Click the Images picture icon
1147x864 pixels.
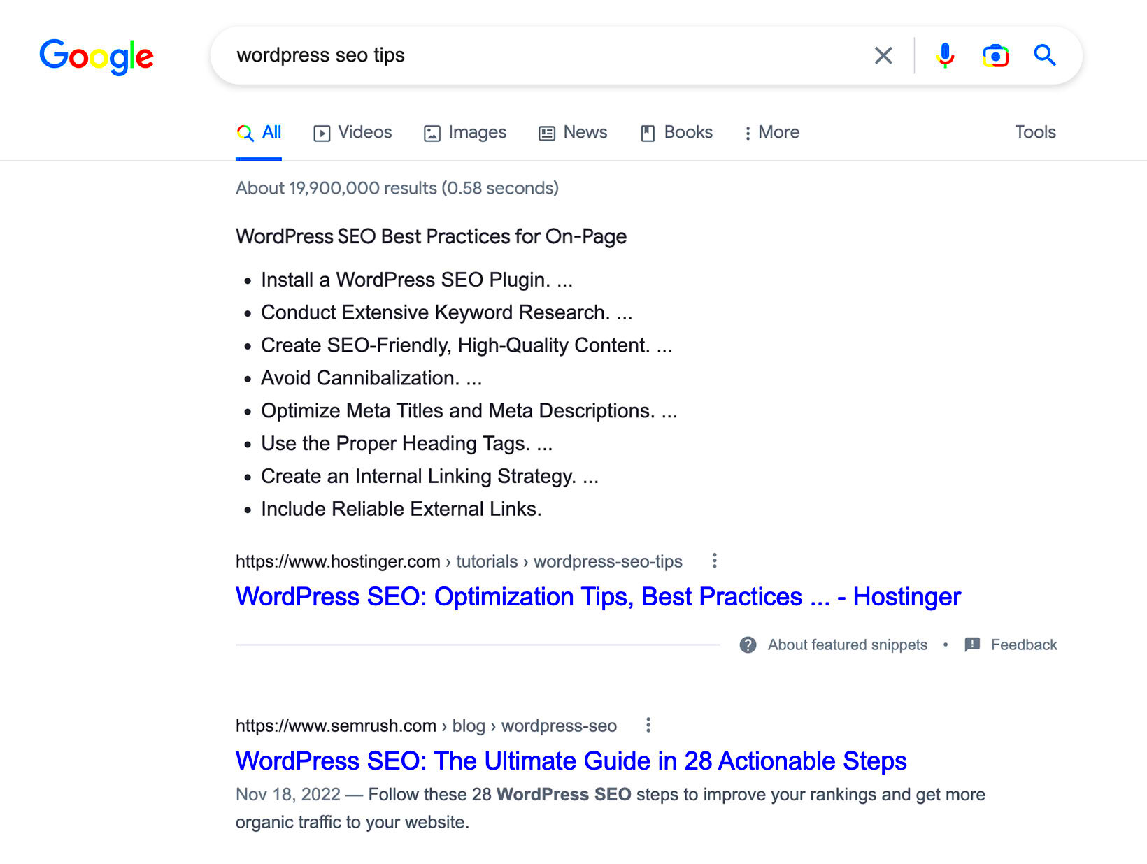click(x=432, y=133)
